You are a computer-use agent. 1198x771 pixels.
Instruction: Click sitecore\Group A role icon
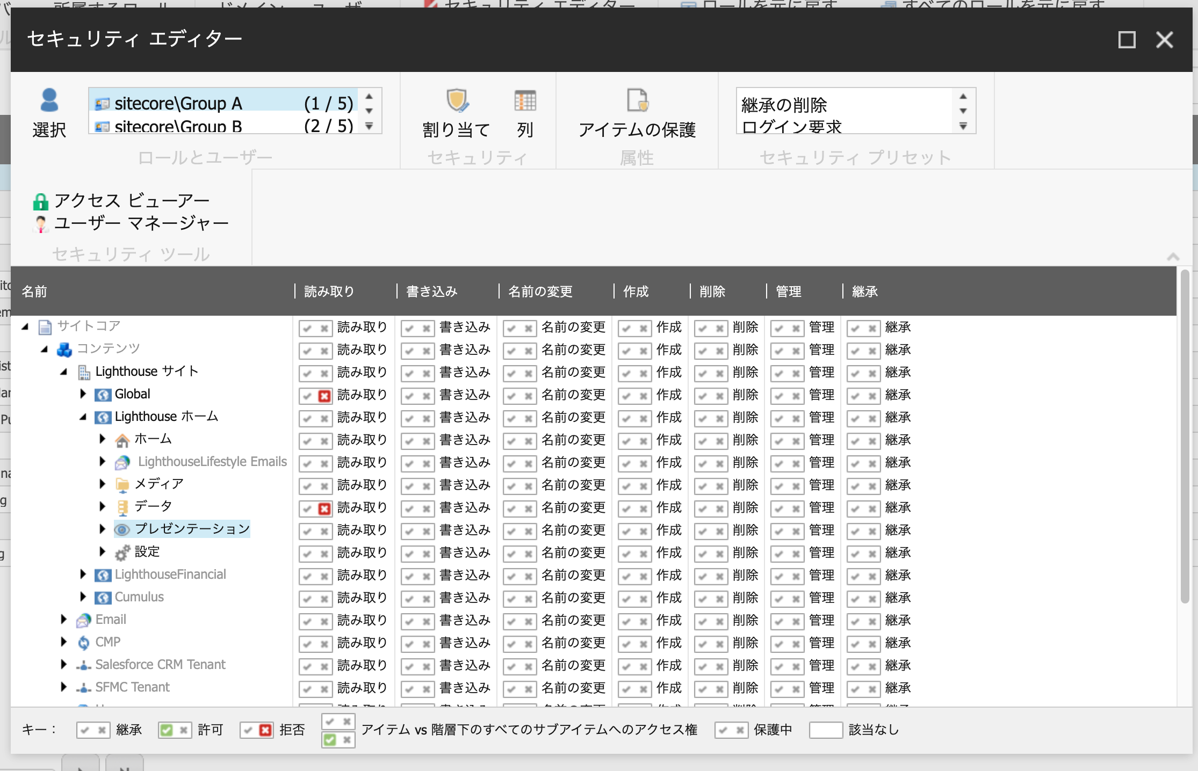[x=102, y=104]
